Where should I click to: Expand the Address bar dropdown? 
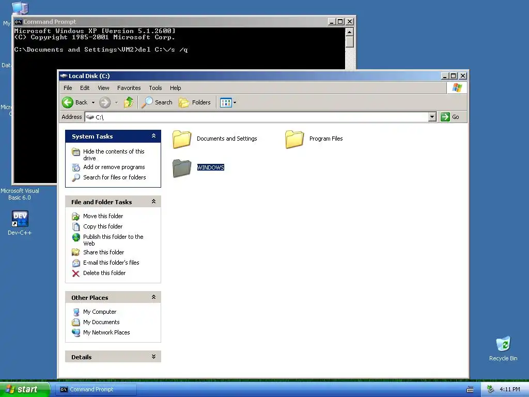point(432,117)
